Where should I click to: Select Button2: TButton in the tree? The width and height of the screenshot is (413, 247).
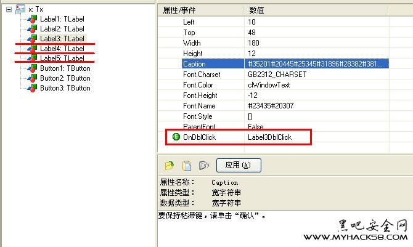point(65,78)
